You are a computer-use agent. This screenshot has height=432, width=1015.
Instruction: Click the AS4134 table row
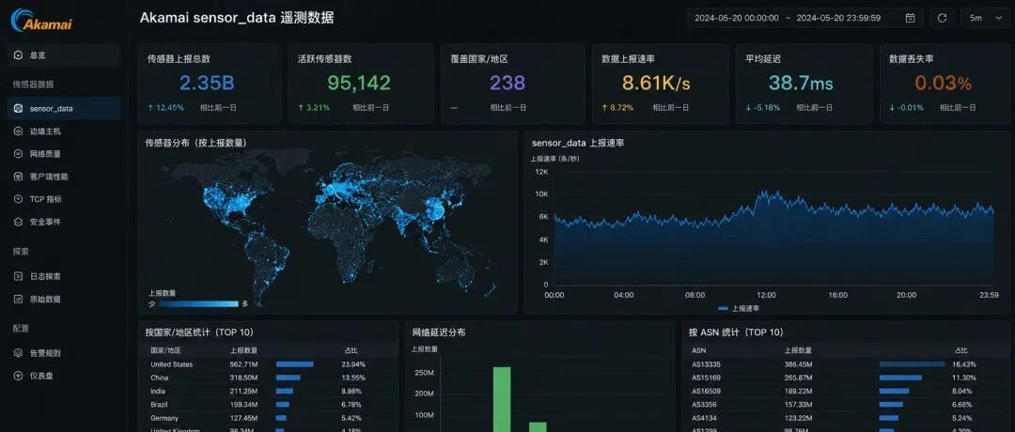click(847, 419)
